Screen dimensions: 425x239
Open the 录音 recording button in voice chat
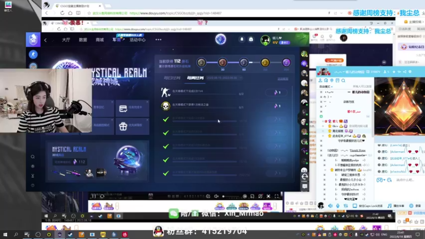415,206
